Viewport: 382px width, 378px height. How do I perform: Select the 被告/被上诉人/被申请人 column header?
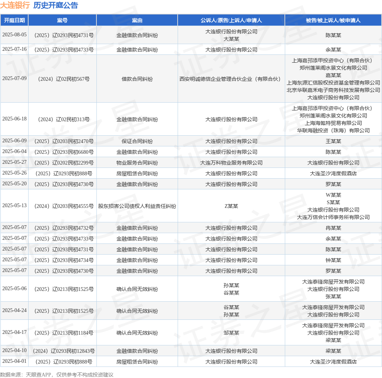pos(333,20)
